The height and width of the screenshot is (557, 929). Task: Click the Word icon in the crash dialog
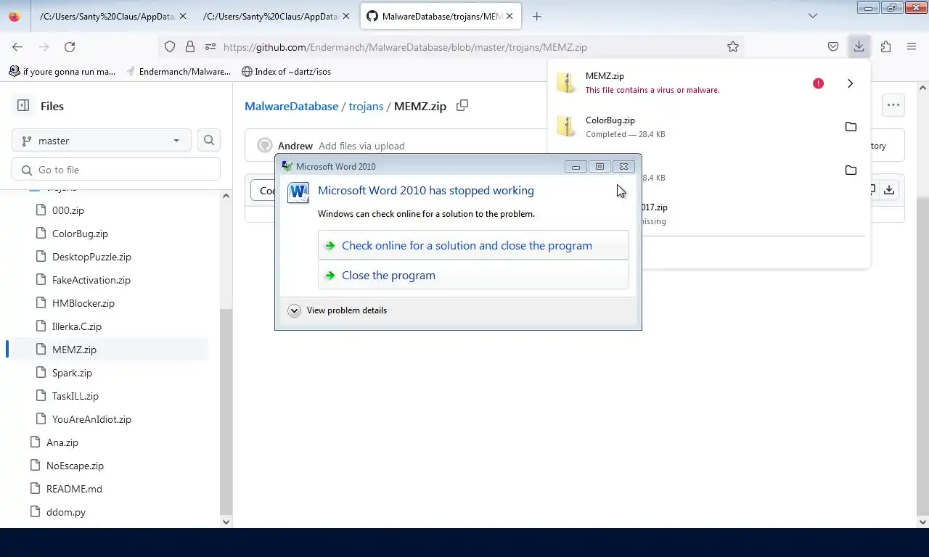click(x=298, y=193)
